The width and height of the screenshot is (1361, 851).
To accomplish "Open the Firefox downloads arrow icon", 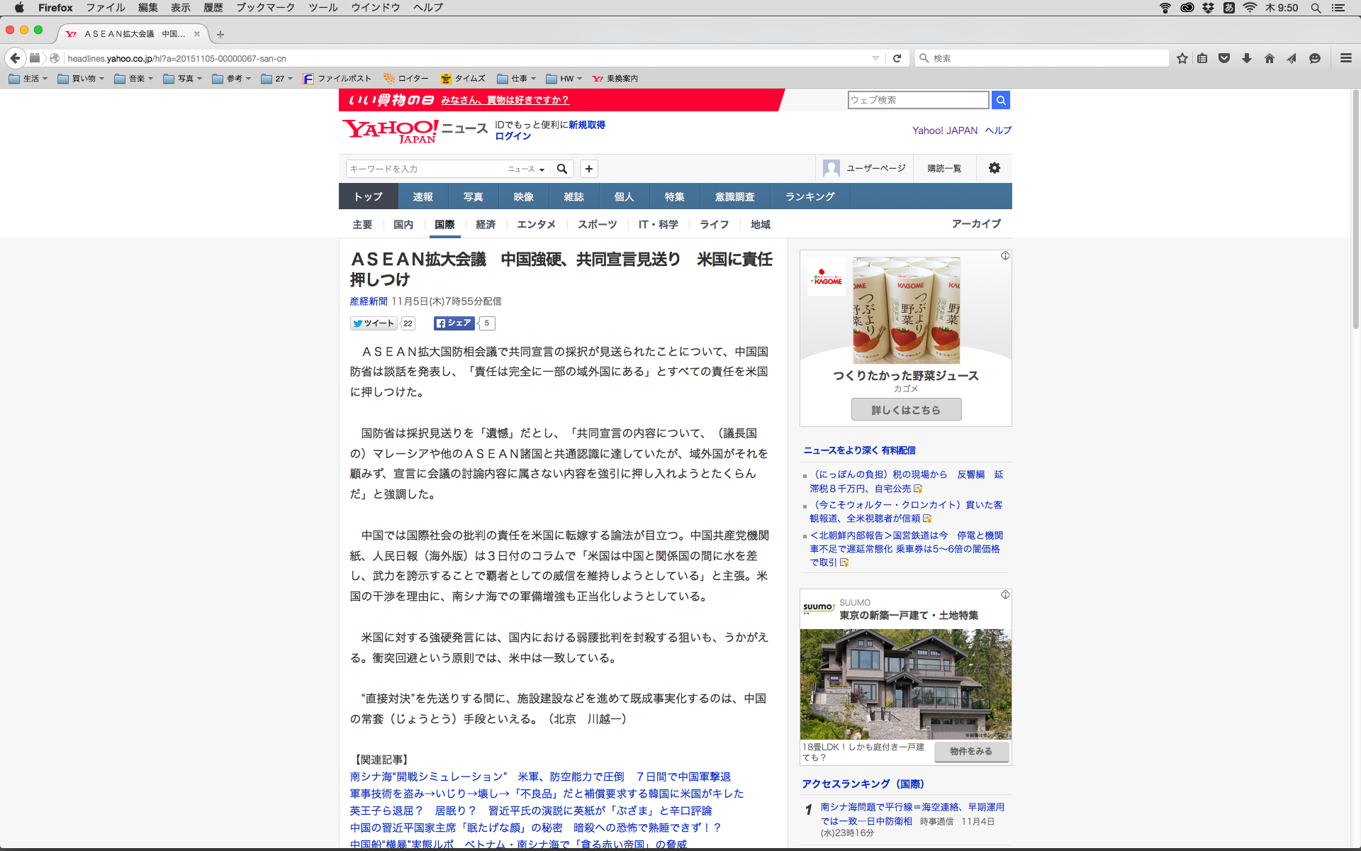I will point(1247,58).
